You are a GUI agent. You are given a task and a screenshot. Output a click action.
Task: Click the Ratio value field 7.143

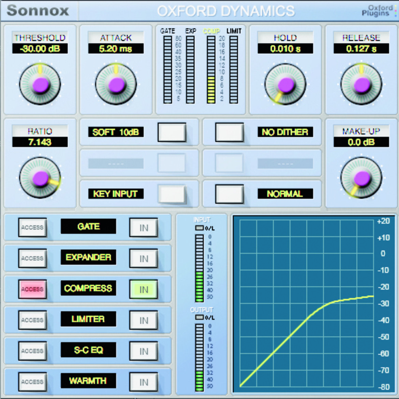point(40,142)
